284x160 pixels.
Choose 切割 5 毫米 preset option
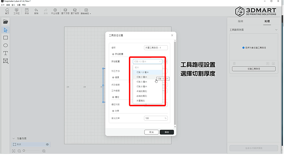[x=142, y=82]
